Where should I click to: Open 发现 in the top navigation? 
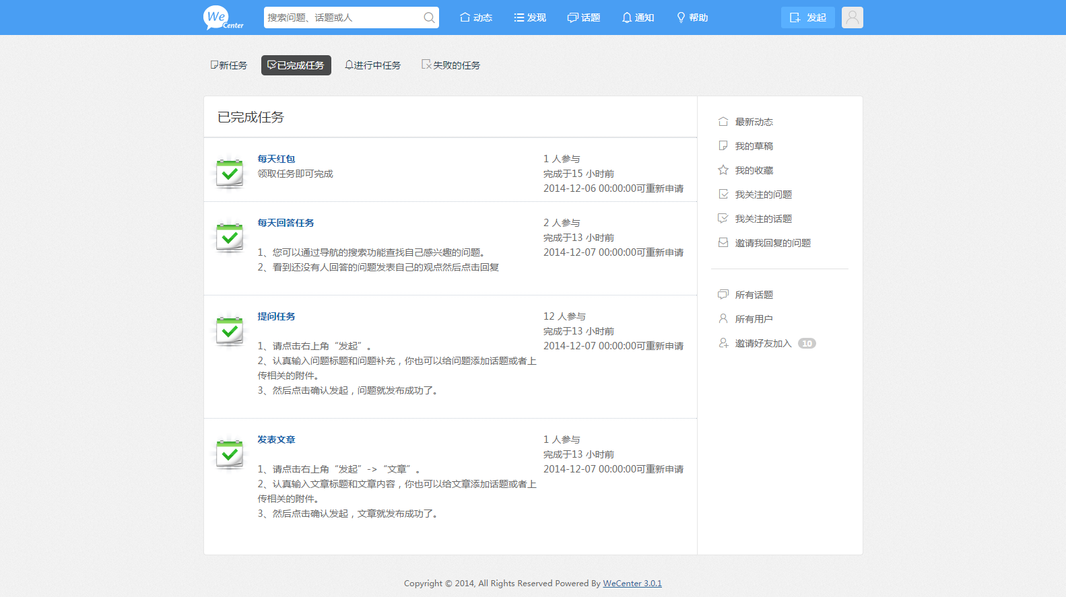coord(530,17)
